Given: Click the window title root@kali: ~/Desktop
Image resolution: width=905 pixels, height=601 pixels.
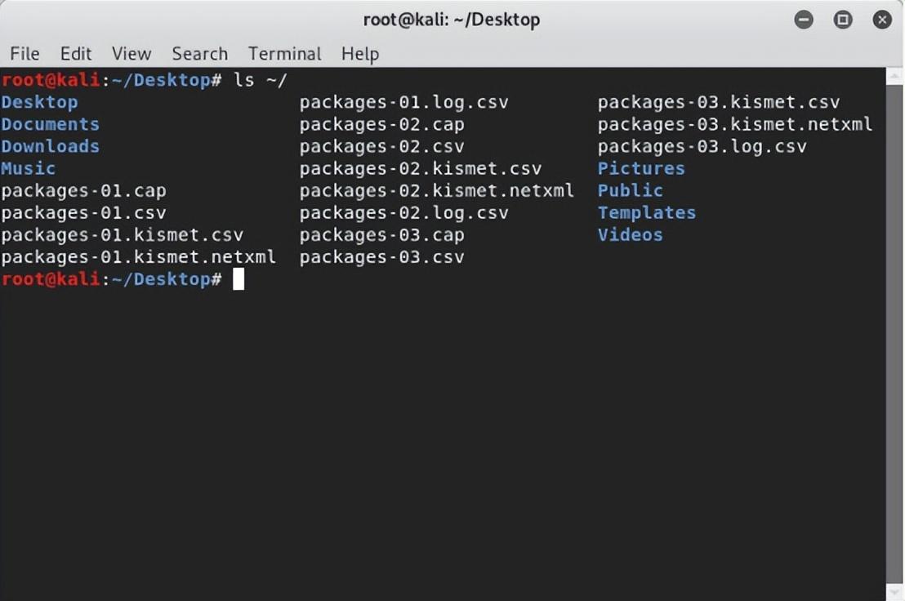Looking at the screenshot, I should click(x=452, y=20).
